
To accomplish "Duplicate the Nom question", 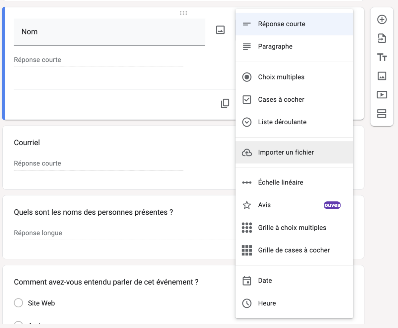I will pos(225,103).
